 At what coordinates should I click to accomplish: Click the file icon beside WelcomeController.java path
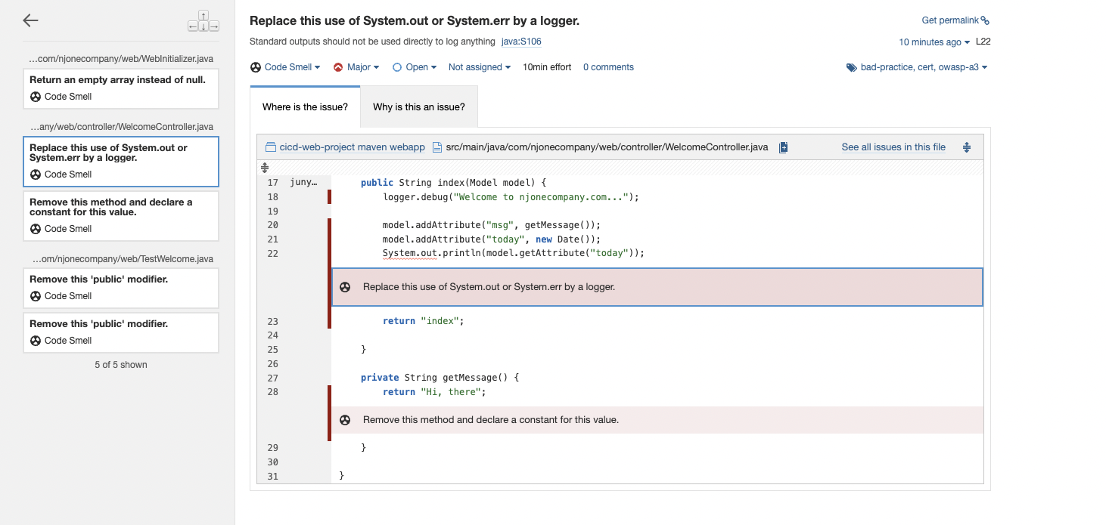437,147
